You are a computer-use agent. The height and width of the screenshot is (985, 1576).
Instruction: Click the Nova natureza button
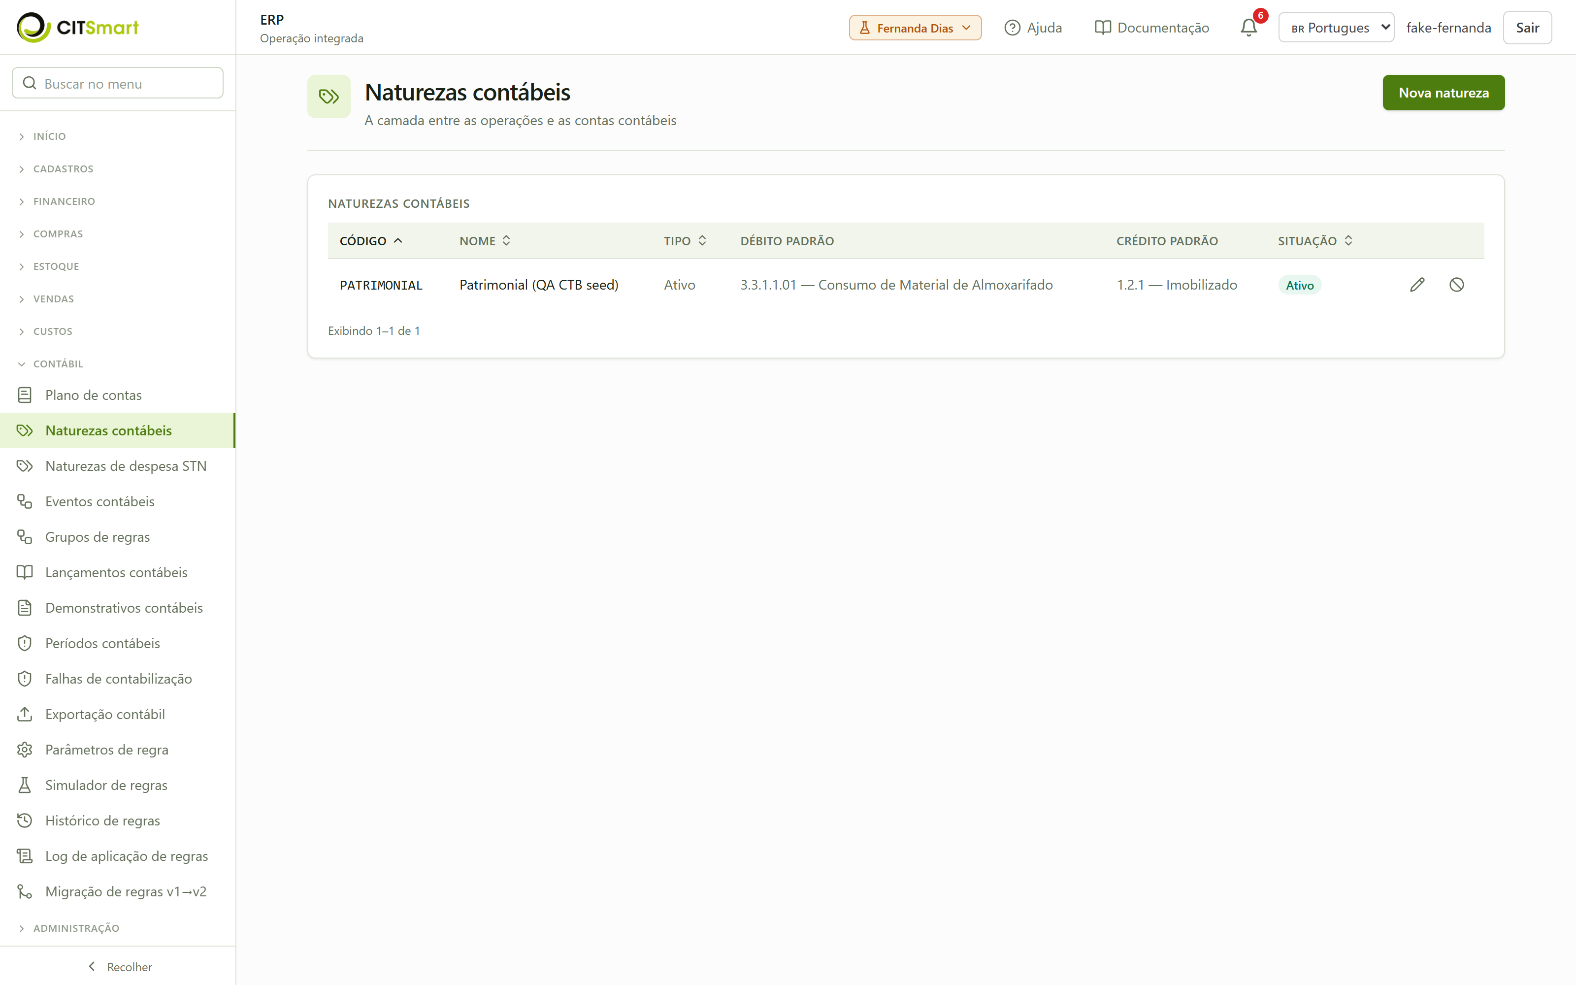click(1443, 93)
